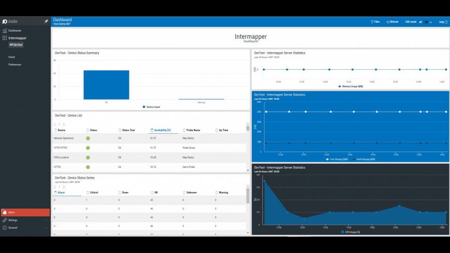This screenshot has height=253, width=450.
Task: Expand the Settings section chevron
Action: [46, 220]
